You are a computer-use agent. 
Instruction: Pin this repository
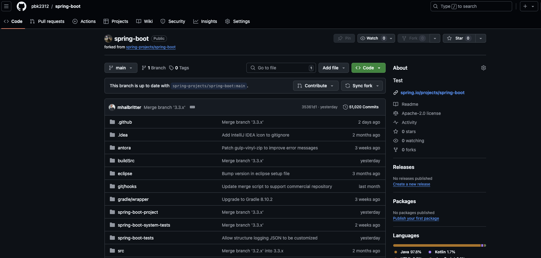point(344,38)
